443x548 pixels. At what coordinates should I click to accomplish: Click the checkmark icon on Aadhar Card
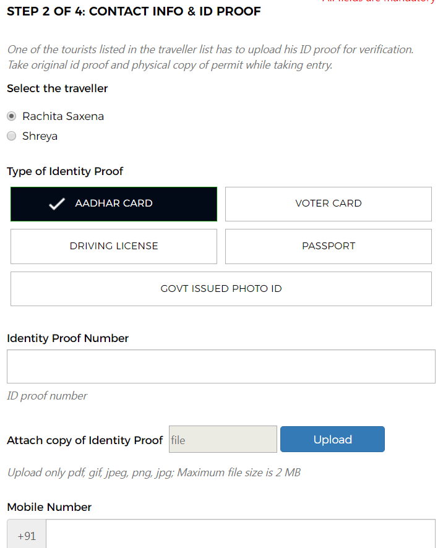point(57,204)
